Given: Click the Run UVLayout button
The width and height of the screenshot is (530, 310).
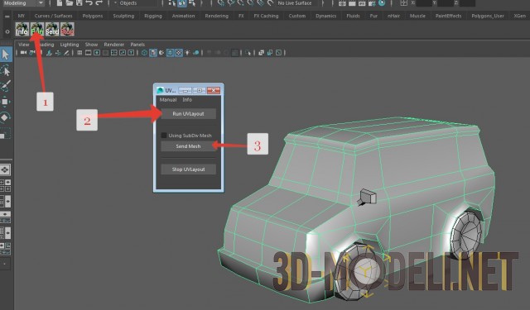Looking at the screenshot, I should (188, 114).
